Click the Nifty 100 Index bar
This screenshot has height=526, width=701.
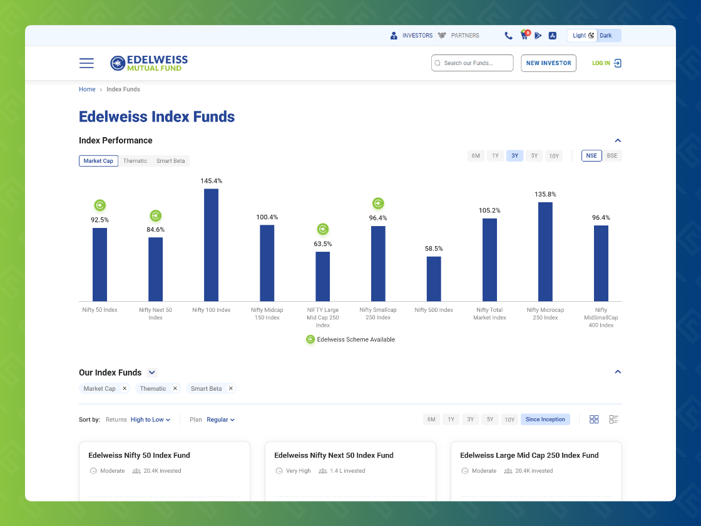click(x=212, y=245)
